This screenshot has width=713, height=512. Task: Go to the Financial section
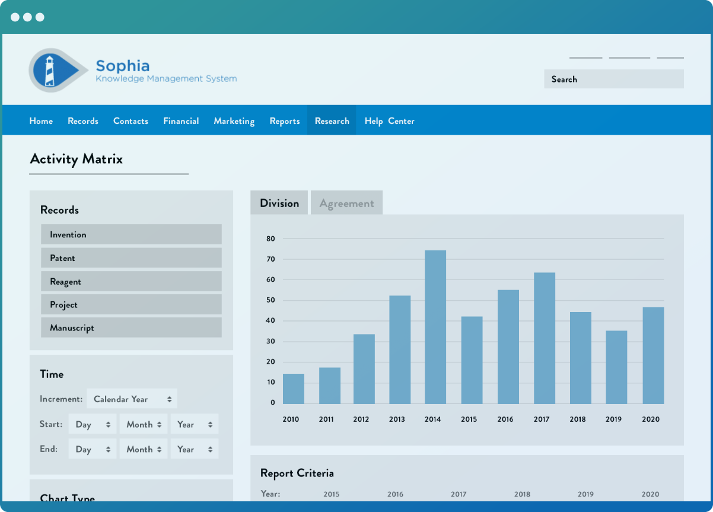coord(180,120)
